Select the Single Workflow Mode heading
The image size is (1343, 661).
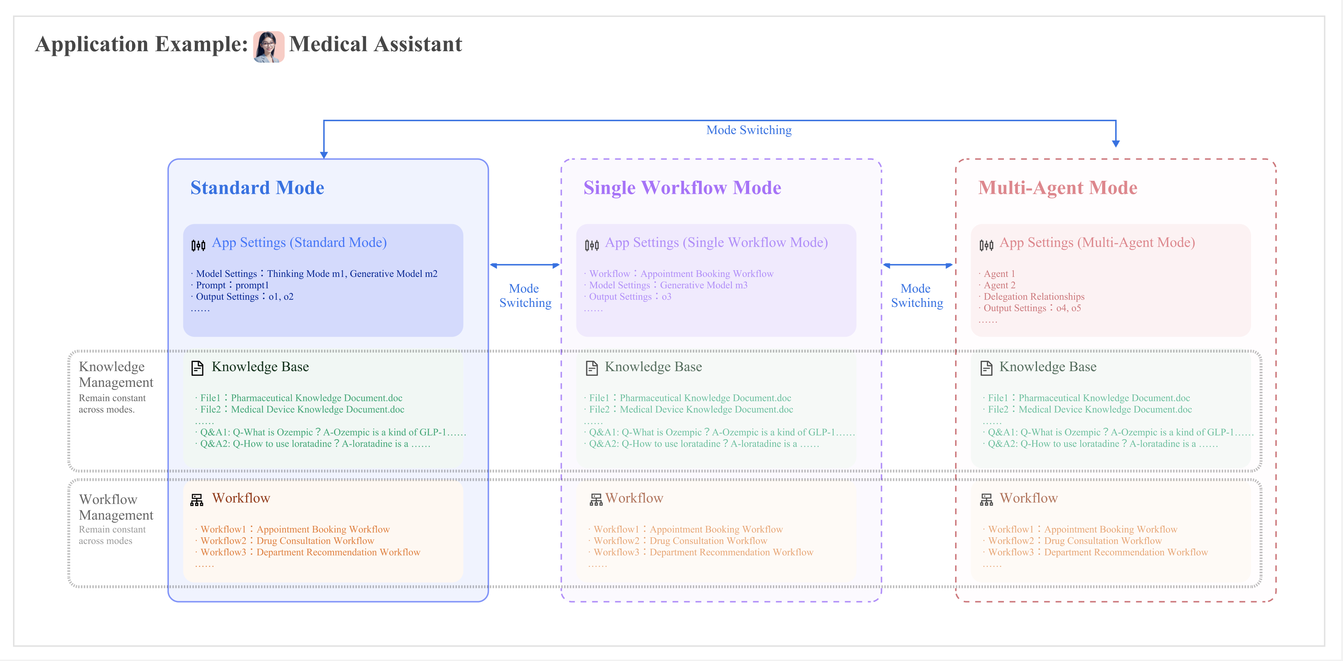pos(682,188)
